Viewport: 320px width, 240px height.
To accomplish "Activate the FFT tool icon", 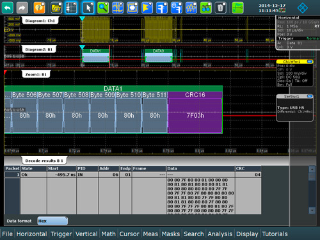I will point(191,8).
